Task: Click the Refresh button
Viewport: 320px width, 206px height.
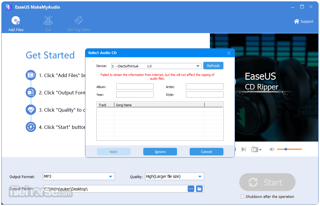Action: [213, 66]
